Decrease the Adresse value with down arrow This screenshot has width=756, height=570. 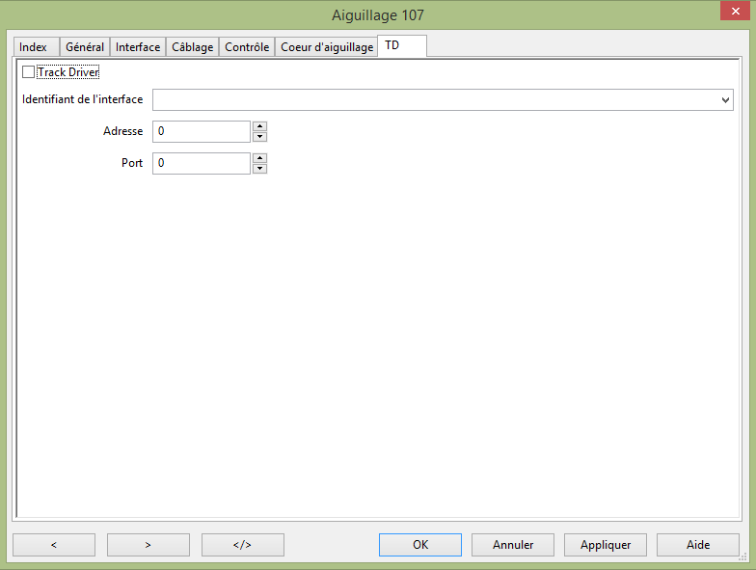tap(259, 137)
